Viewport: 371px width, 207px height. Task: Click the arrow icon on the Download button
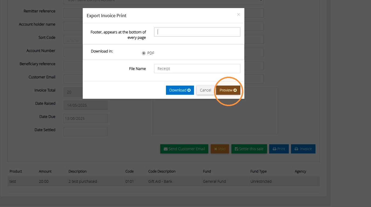[x=189, y=90]
